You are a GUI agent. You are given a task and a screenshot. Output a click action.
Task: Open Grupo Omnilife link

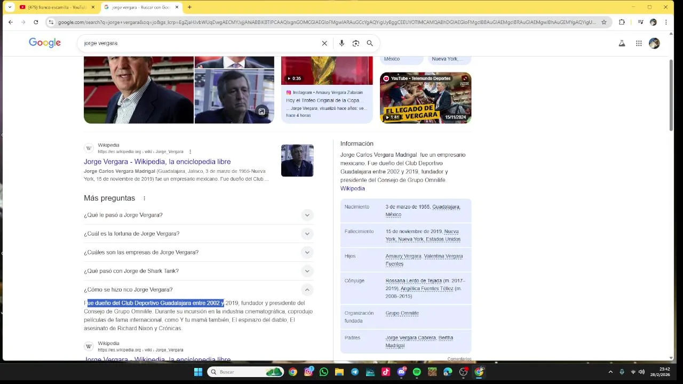click(402, 313)
